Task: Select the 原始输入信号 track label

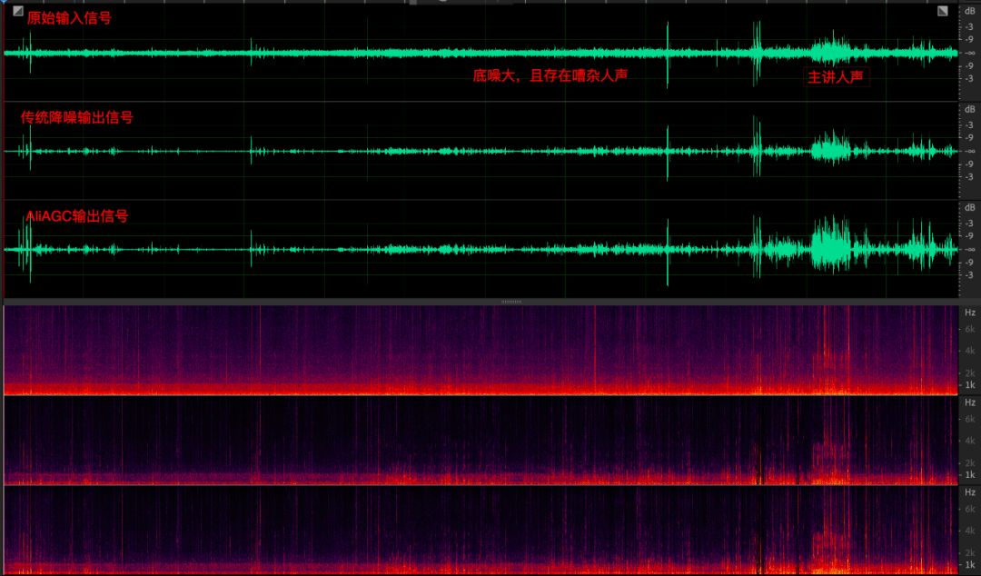Action: pos(69,18)
